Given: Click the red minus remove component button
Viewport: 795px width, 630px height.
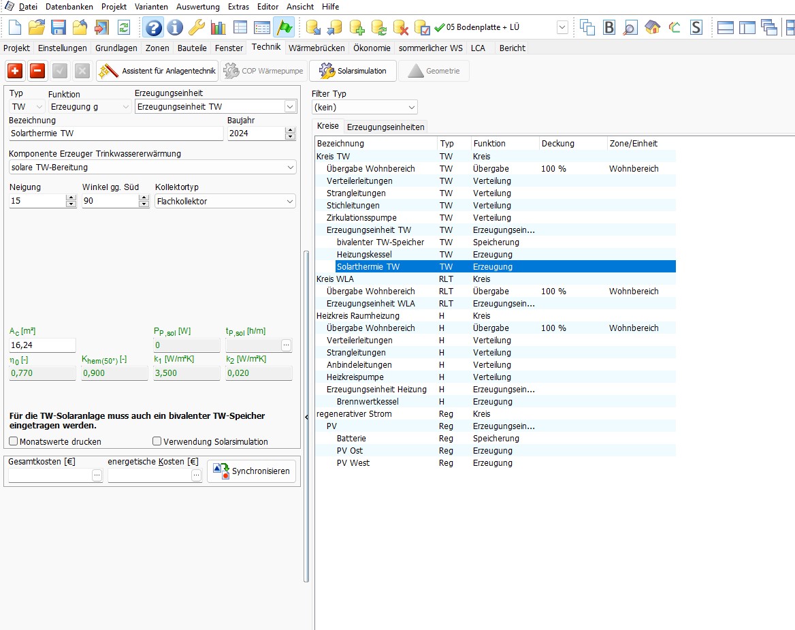Looking at the screenshot, I should [37, 71].
